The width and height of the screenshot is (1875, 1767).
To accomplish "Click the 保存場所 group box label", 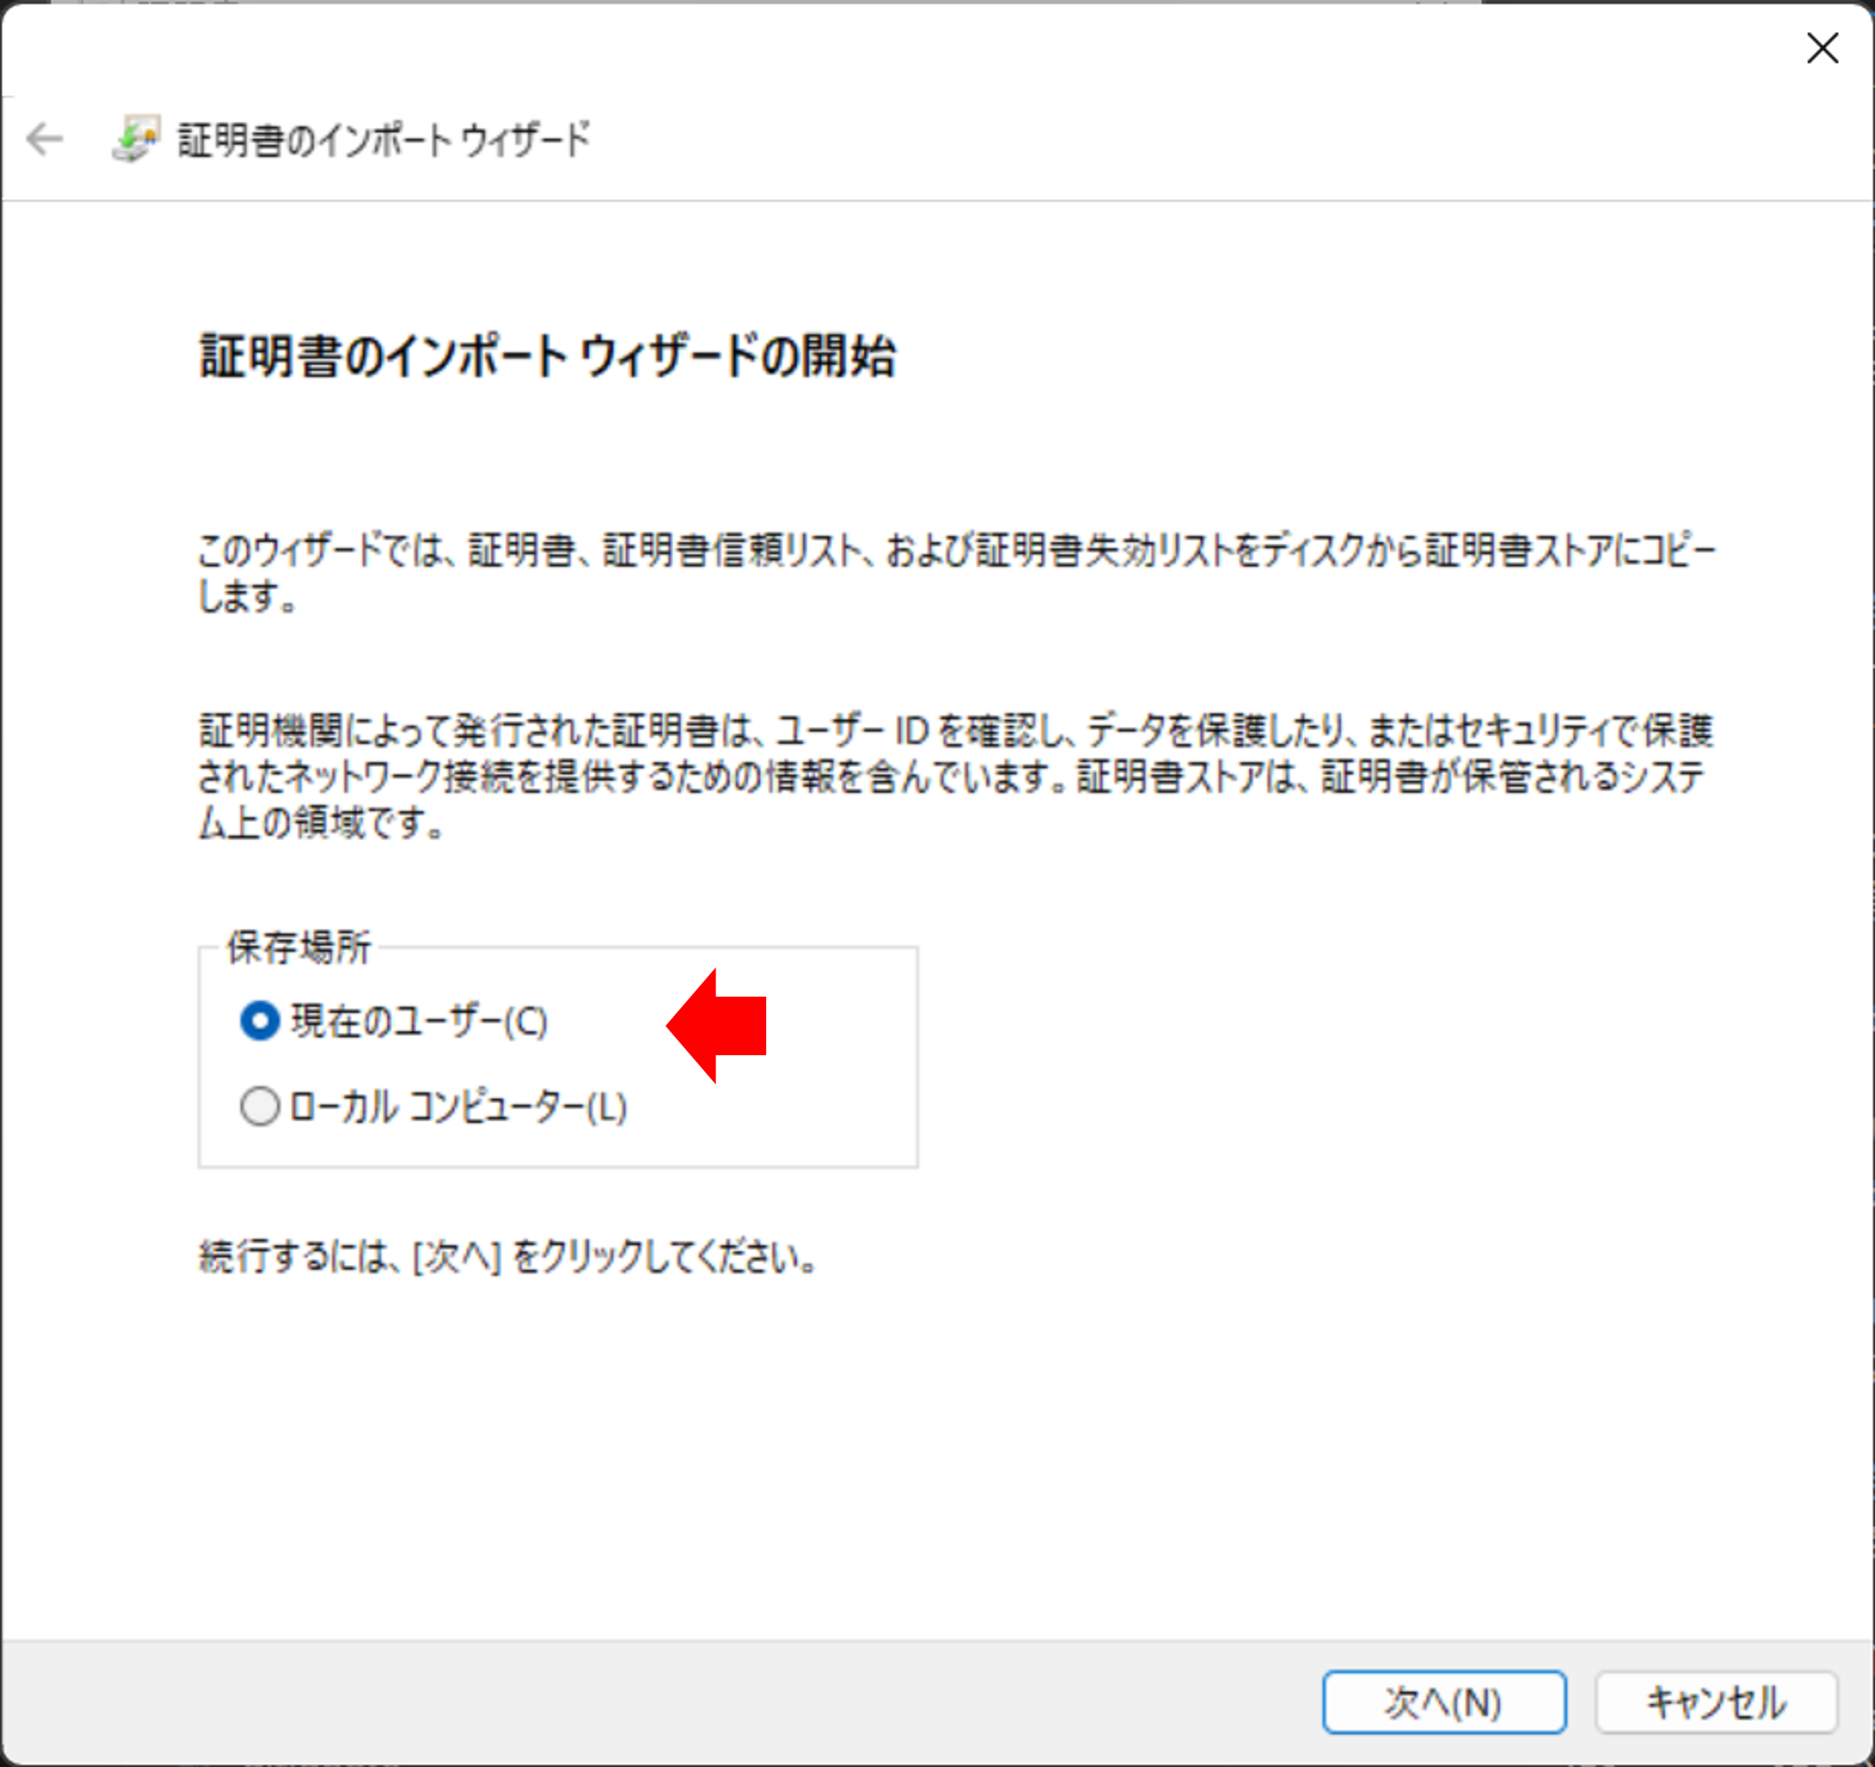I will click(298, 947).
